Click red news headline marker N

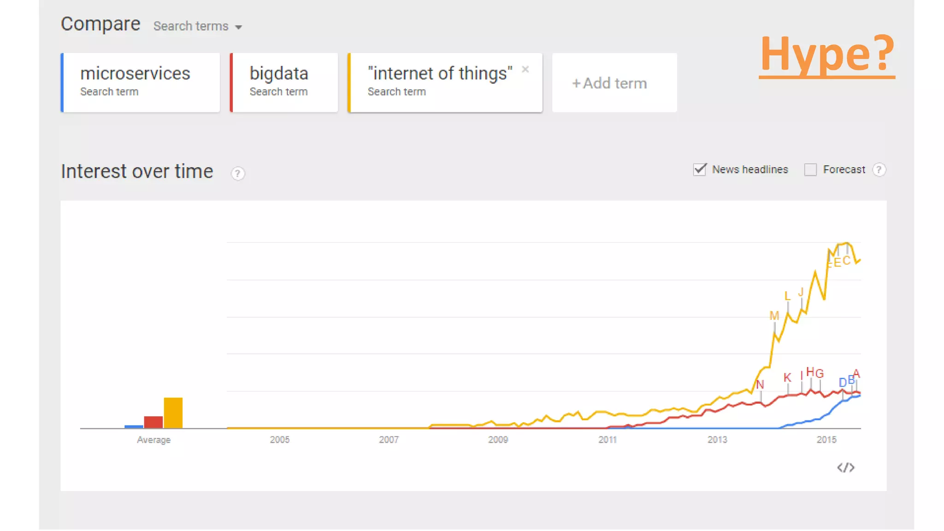point(760,384)
